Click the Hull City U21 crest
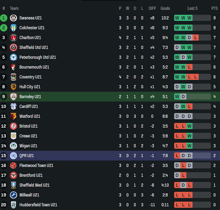Screen dimensions: 220x210 pyautogui.click(x=13, y=87)
